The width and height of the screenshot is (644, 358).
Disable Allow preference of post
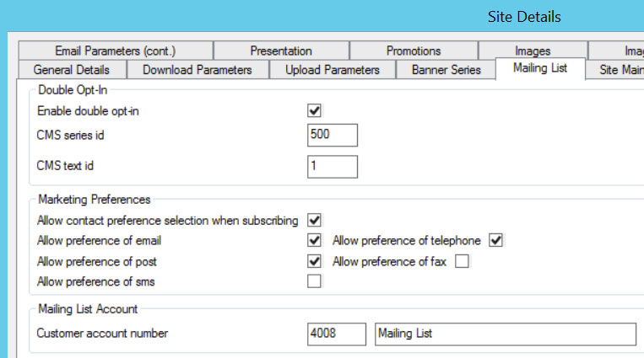314,261
